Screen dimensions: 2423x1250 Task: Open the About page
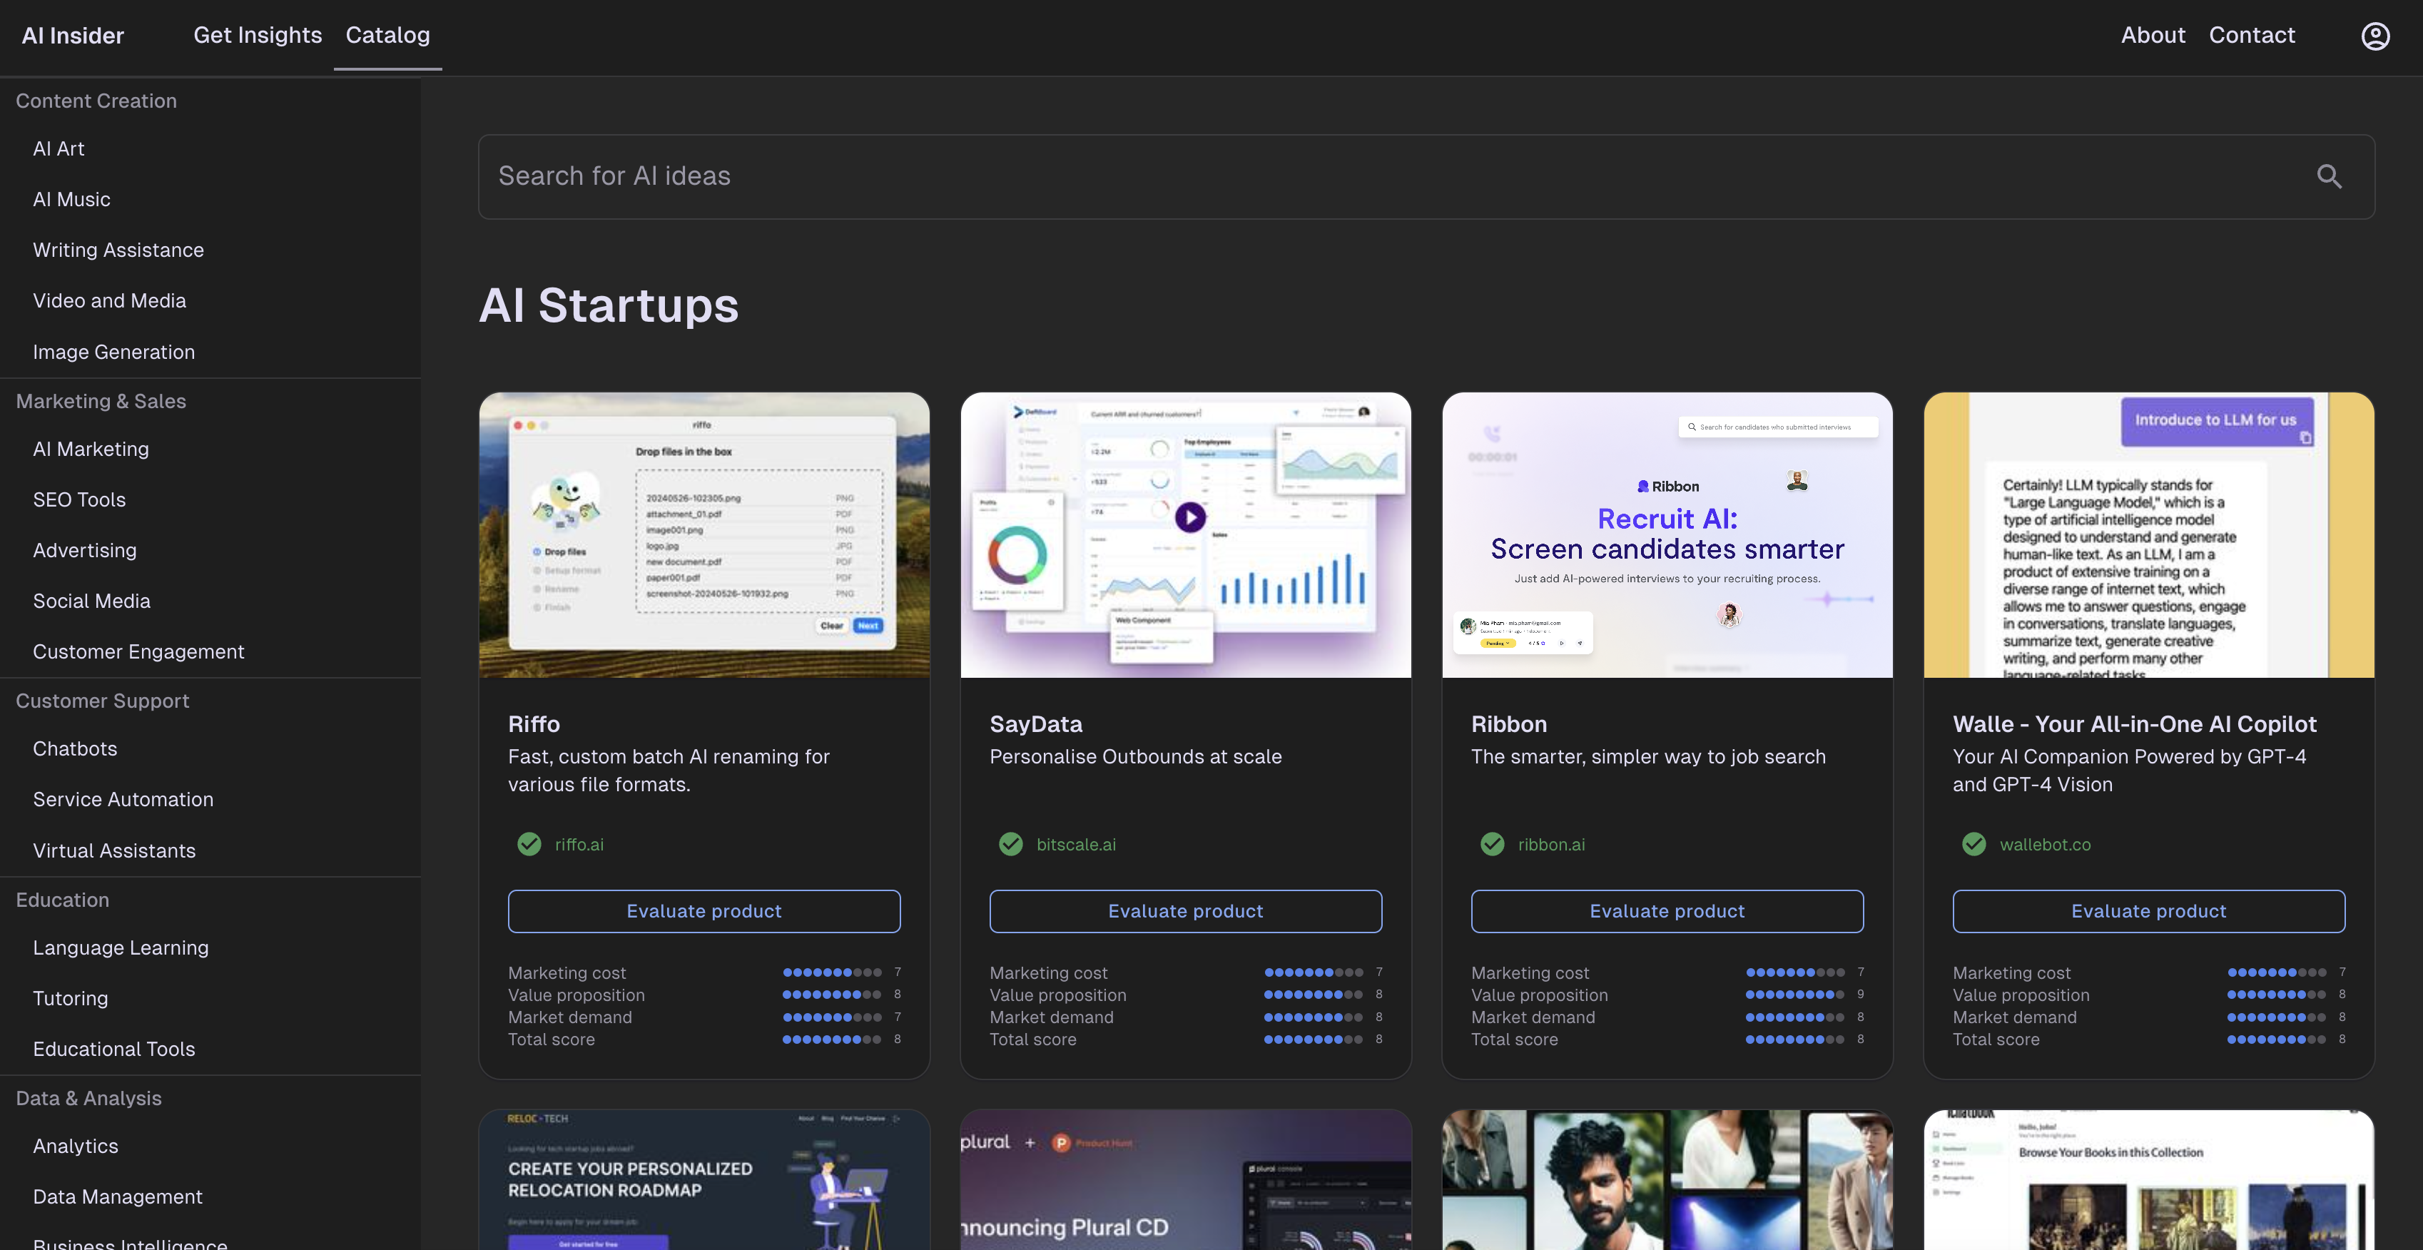tap(2154, 36)
